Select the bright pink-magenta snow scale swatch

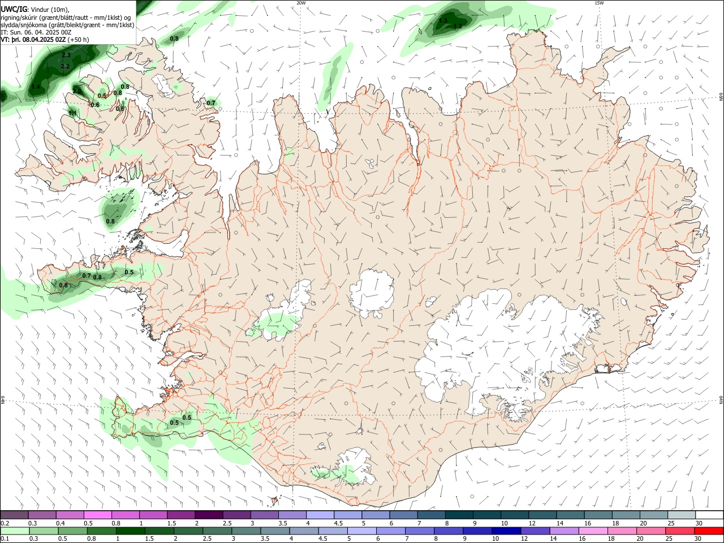97,515
